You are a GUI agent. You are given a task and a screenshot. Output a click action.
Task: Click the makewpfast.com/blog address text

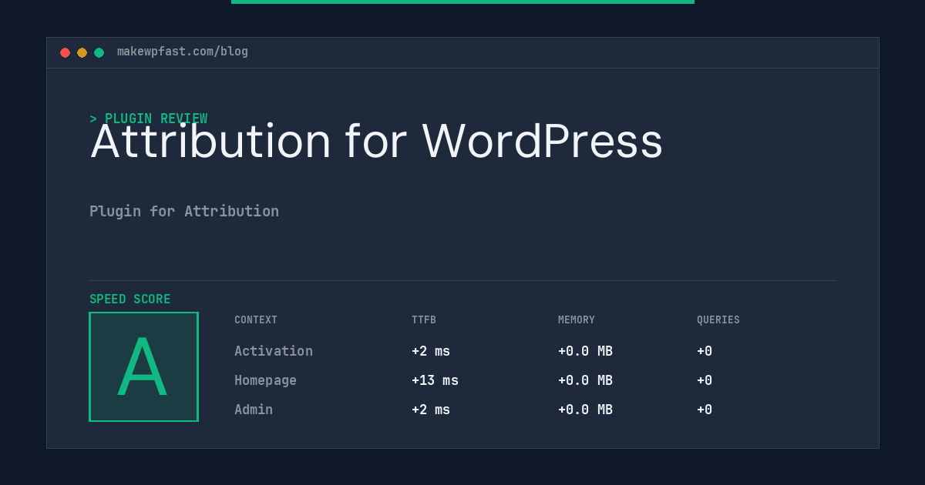click(183, 52)
